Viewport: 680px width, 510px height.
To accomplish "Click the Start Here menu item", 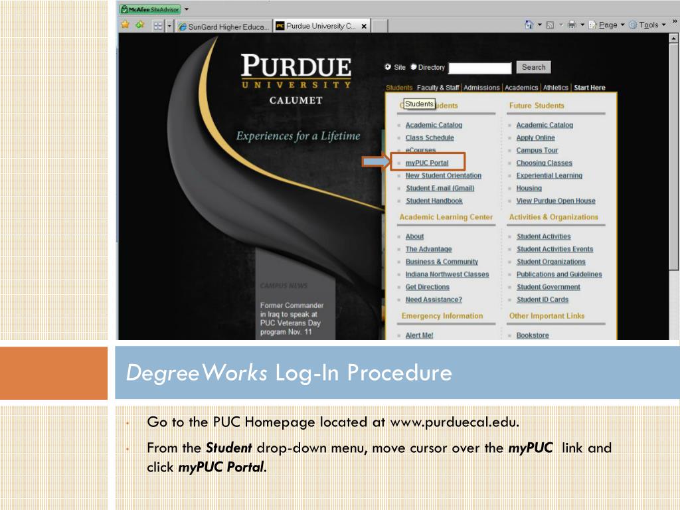I will point(590,88).
